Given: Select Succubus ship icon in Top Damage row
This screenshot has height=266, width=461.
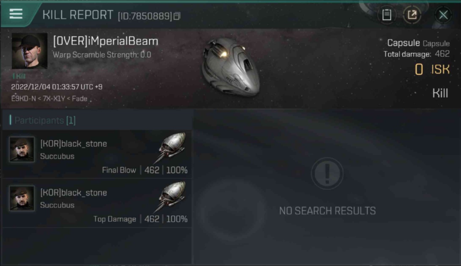Looking at the screenshot, I should coord(171,195).
